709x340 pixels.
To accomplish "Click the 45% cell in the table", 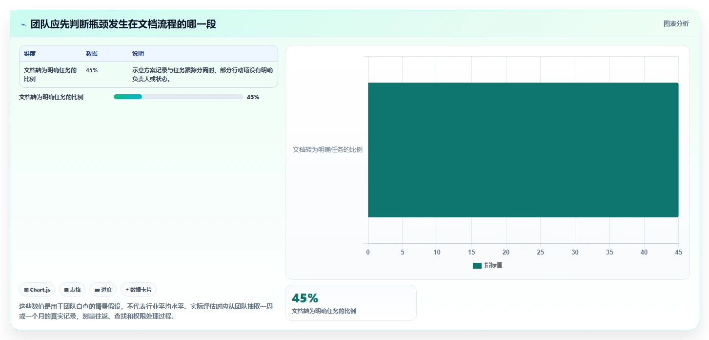I will [92, 70].
